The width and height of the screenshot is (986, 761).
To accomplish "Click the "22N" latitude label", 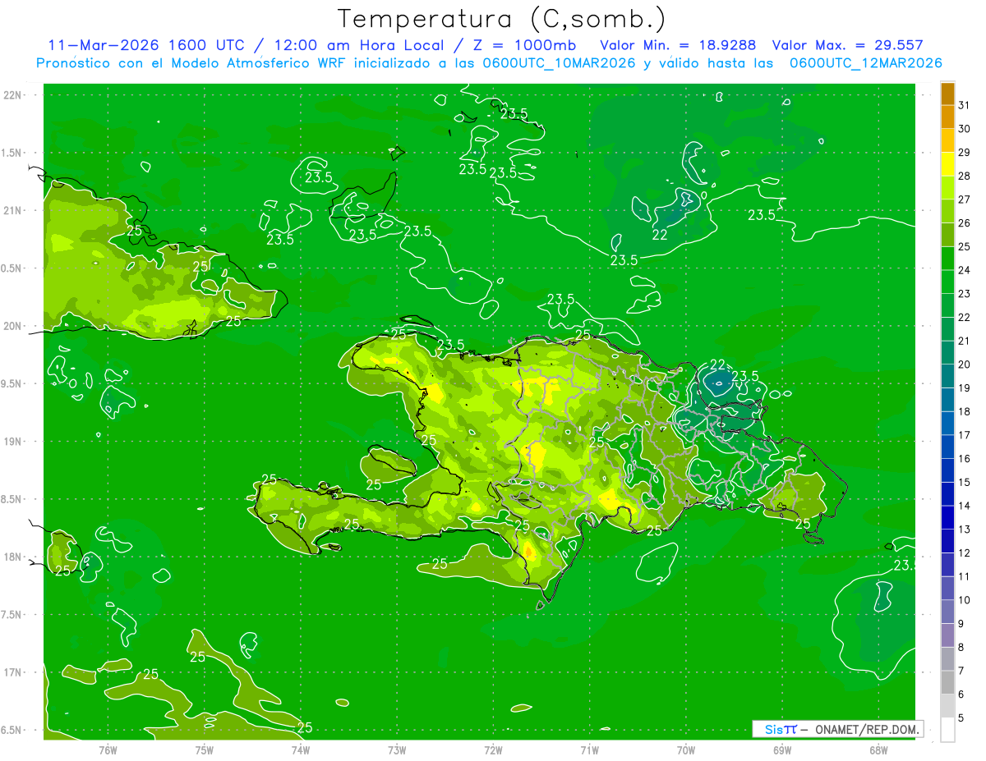I will [12, 94].
